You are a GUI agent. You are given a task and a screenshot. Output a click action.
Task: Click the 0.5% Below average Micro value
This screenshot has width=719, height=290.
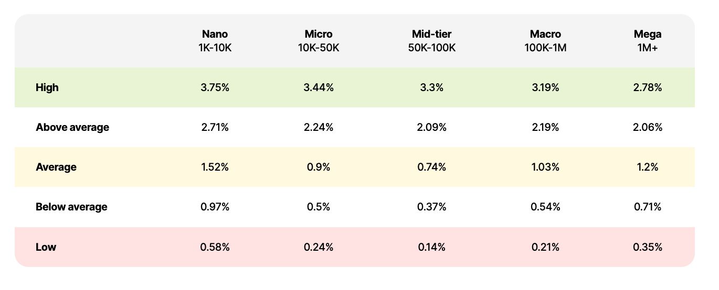(319, 207)
